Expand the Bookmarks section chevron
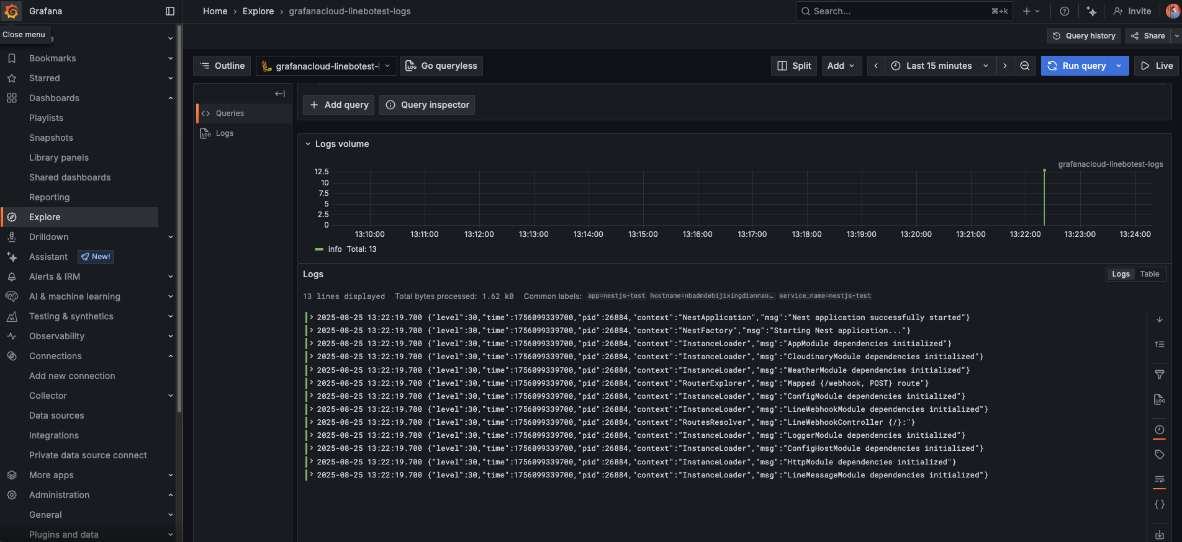 pyautogui.click(x=171, y=58)
